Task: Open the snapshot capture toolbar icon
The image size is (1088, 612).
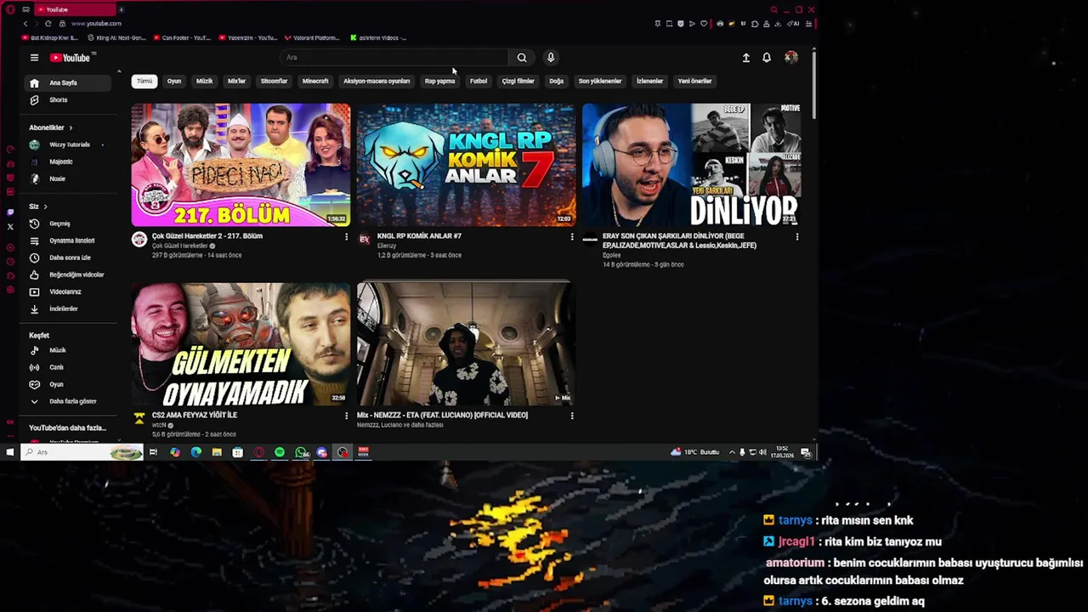Action: tap(669, 24)
